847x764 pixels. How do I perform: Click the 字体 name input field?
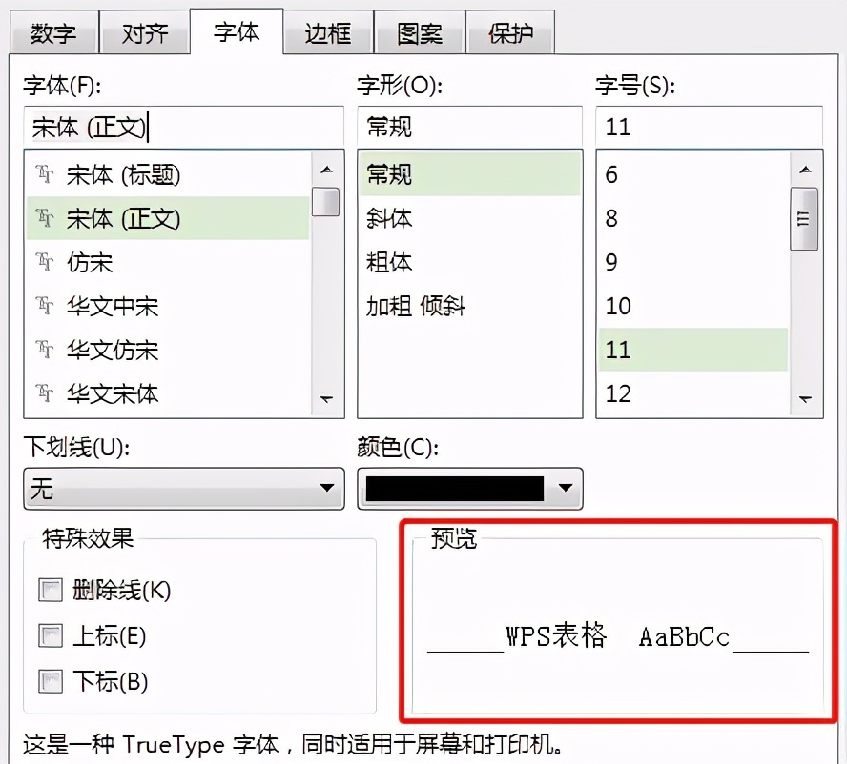(x=181, y=125)
